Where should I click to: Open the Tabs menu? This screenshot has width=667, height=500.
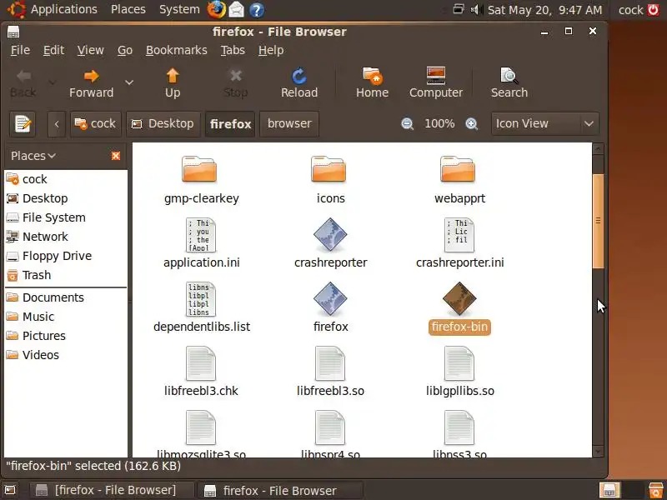233,50
